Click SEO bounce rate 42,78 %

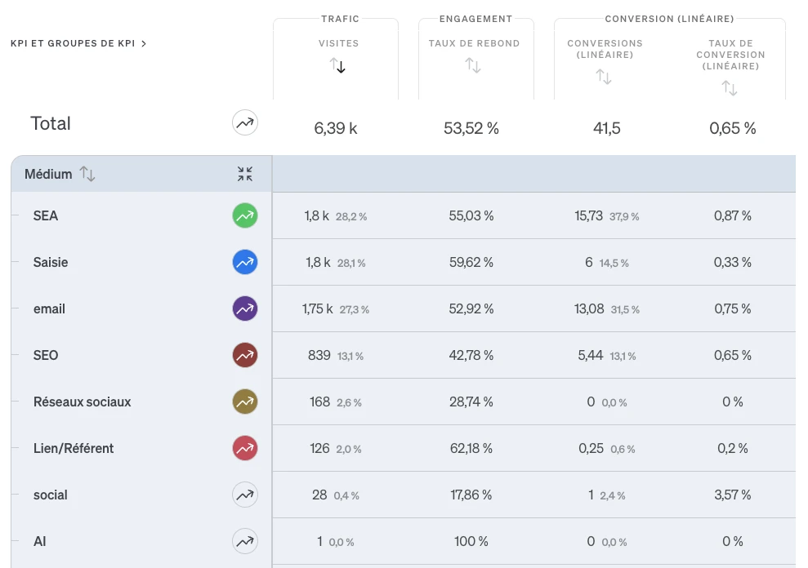pyautogui.click(x=471, y=355)
